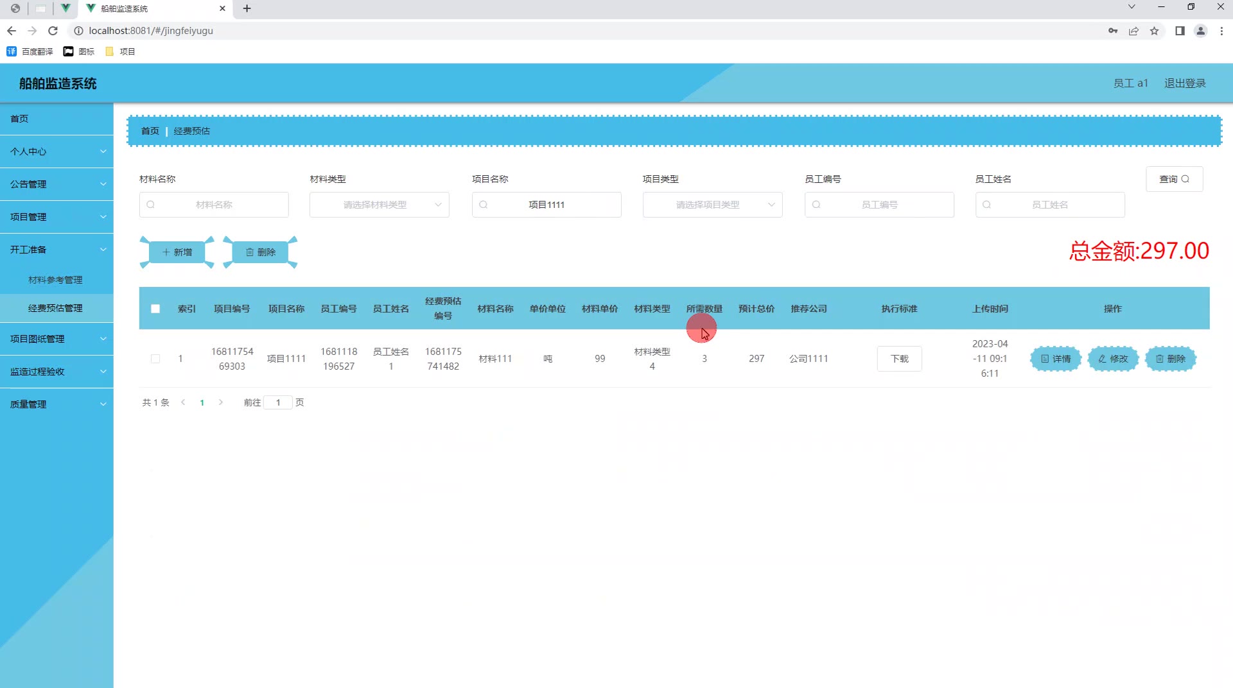The image size is (1233, 688).
Task: Click 经费预估 in the breadcrumb
Action: point(192,131)
